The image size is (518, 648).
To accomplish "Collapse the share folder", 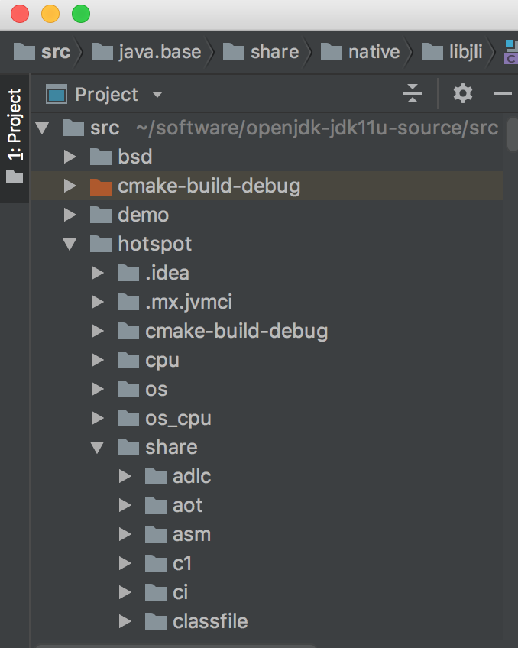I will (98, 447).
